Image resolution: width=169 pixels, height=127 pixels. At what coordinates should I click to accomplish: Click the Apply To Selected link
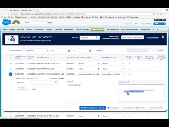(152, 38)
